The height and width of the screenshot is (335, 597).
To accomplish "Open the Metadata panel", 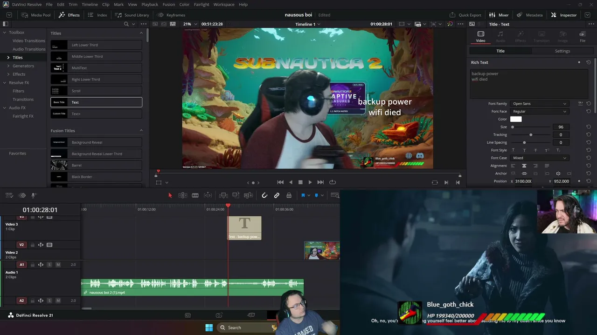I will coord(529,15).
